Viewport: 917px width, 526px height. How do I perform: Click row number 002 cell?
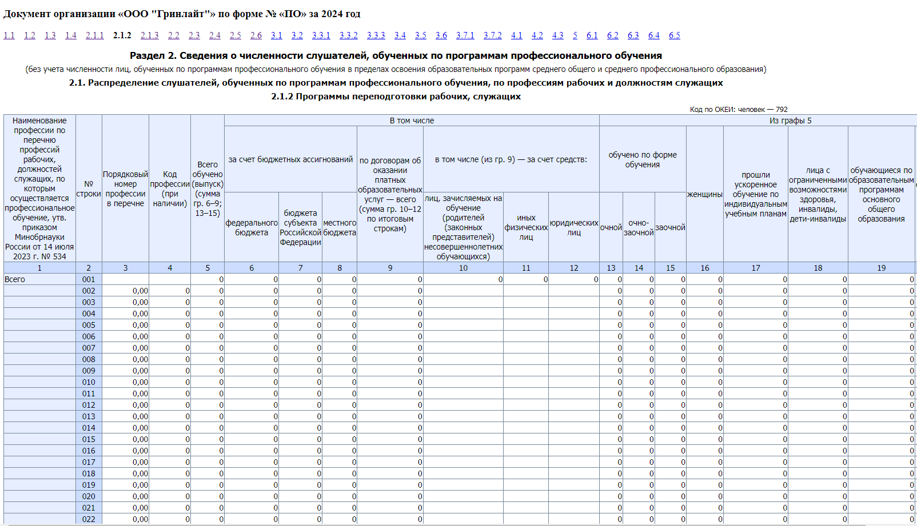(x=89, y=291)
